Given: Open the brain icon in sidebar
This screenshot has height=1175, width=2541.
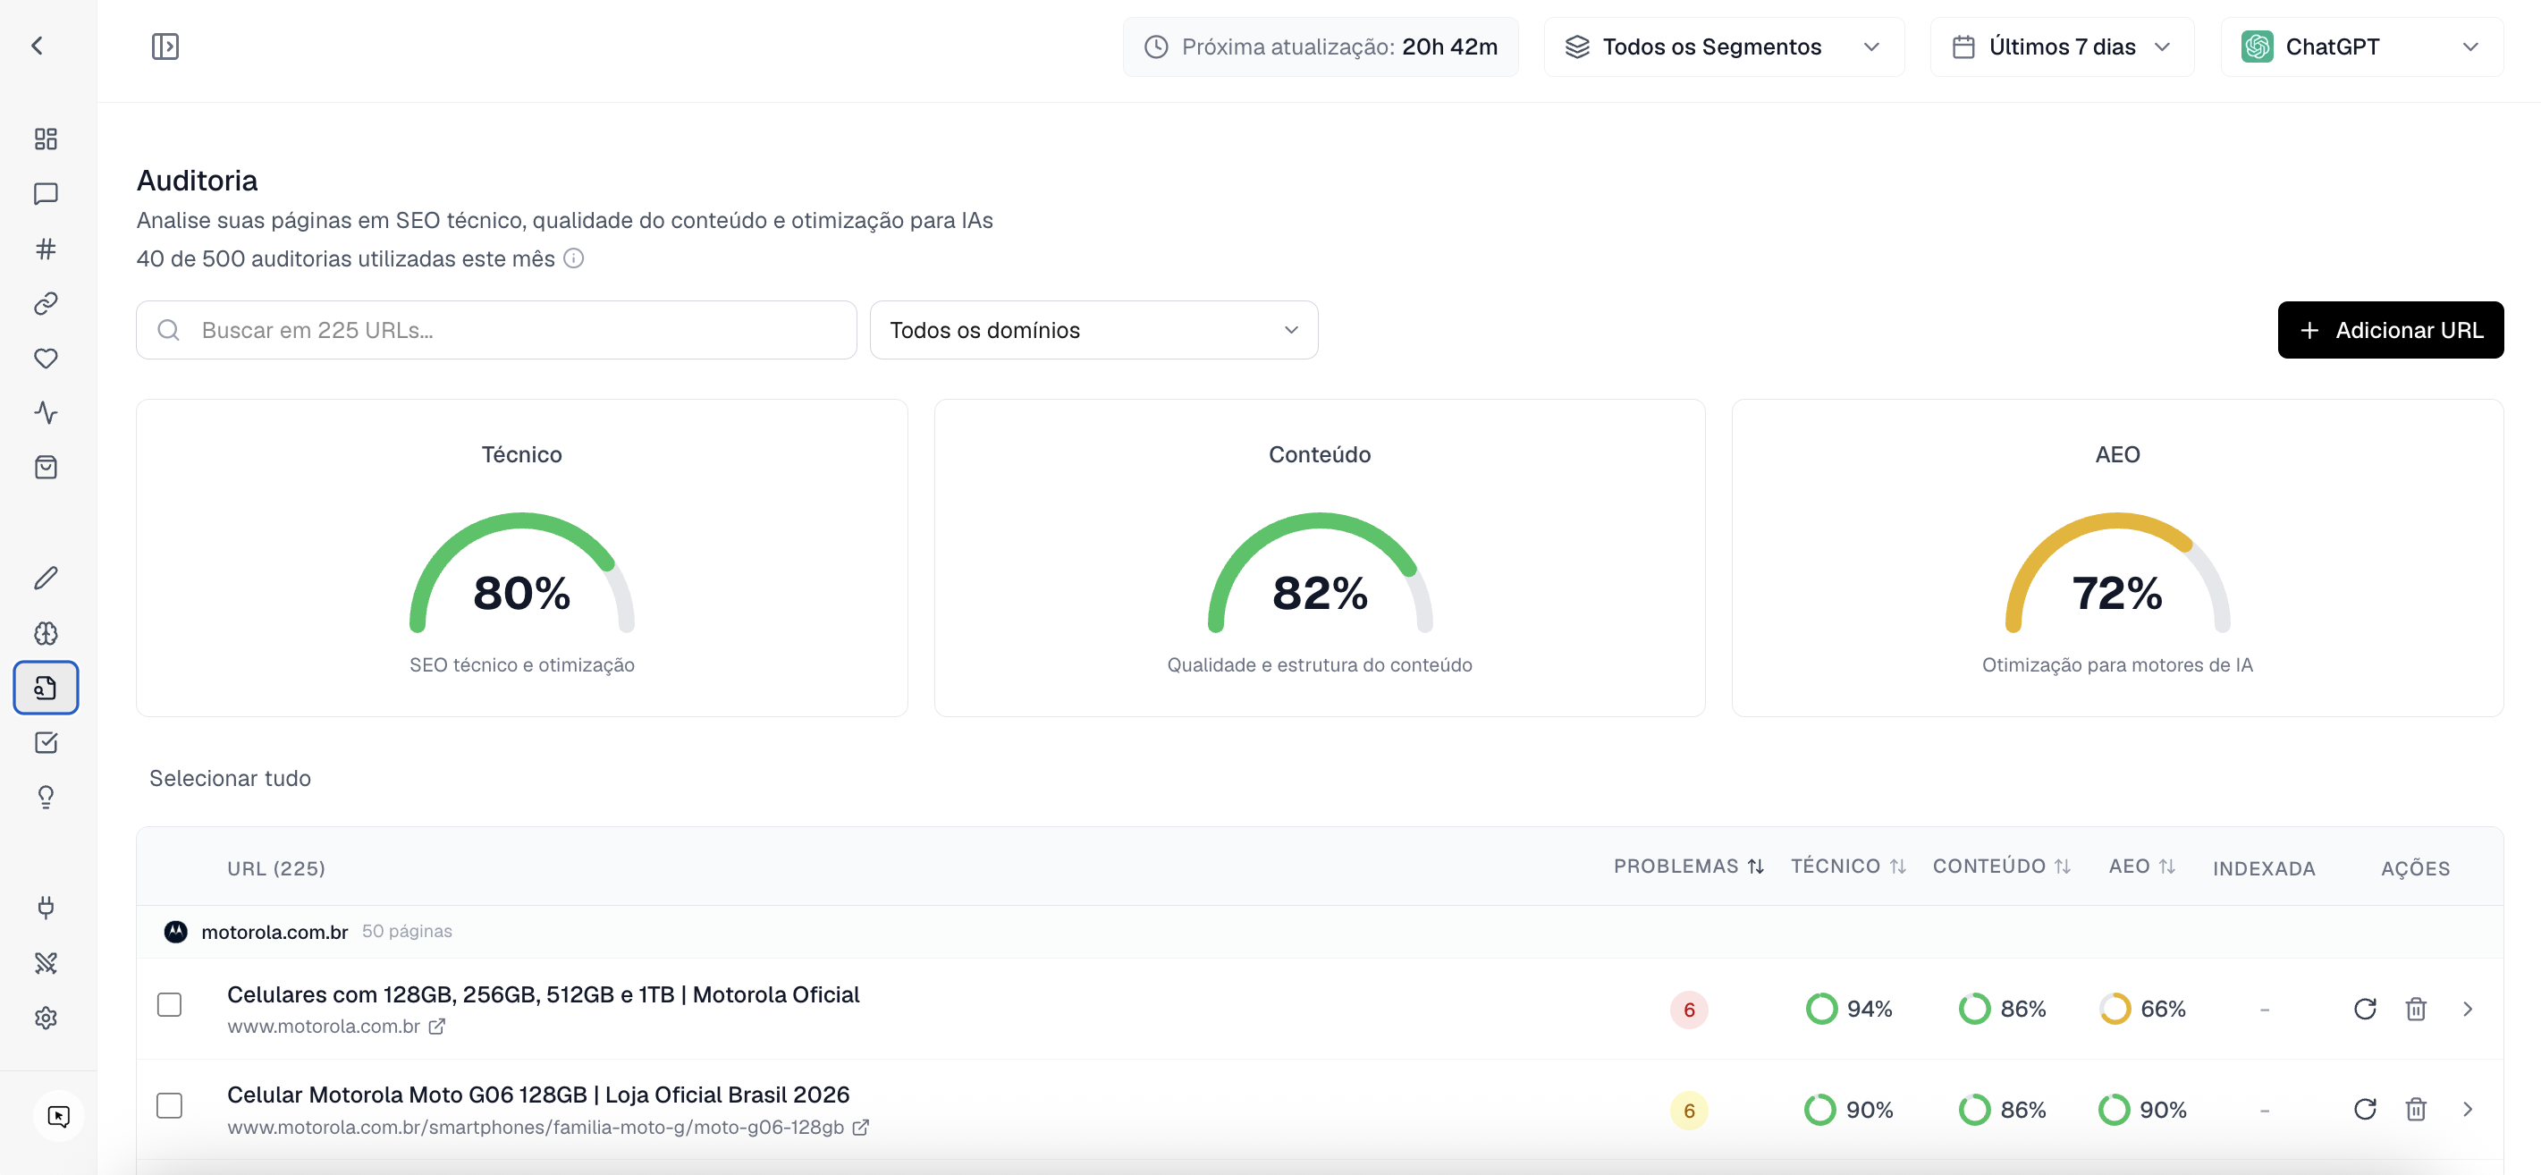Looking at the screenshot, I should [46, 633].
